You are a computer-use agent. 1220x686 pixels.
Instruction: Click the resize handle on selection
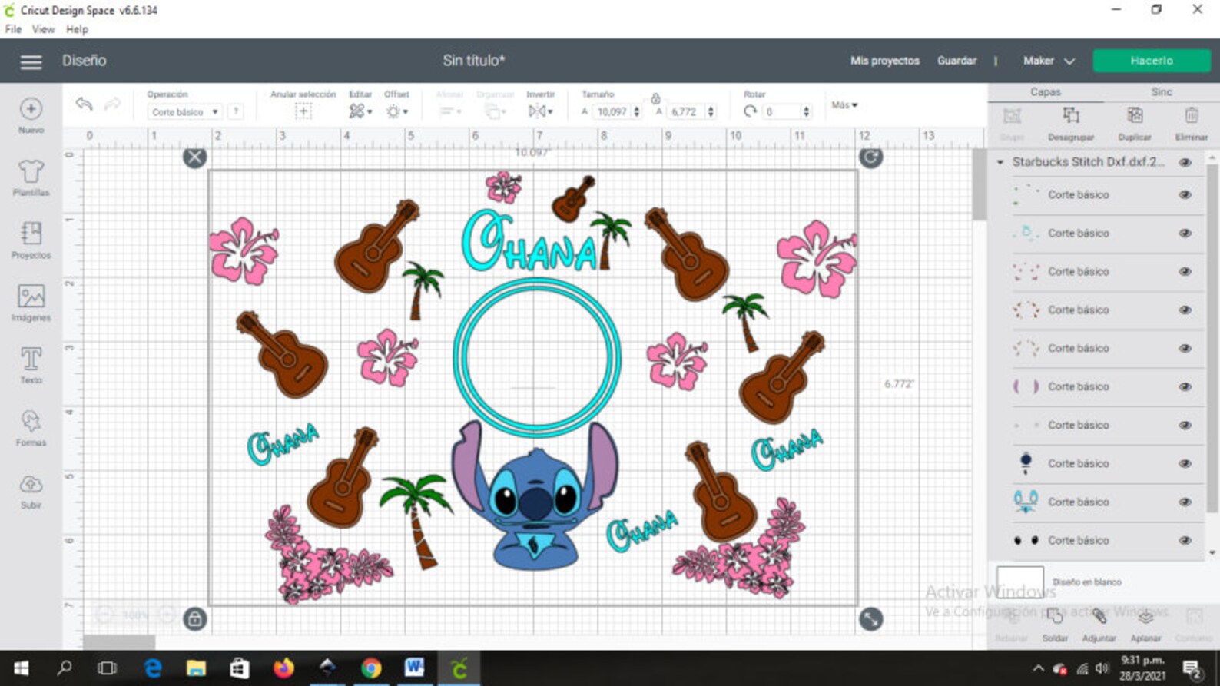click(870, 619)
